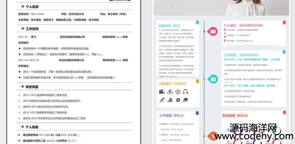Click the blue bookmark on left SKILLS card
Image resolution: width=295 pixels, height=144 pixels.
[x=197, y=113]
